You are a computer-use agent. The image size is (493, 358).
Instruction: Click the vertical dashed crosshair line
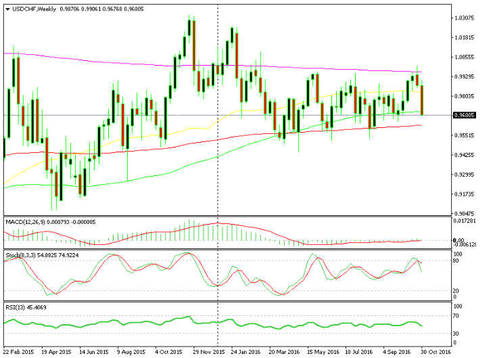pyautogui.click(x=218, y=173)
